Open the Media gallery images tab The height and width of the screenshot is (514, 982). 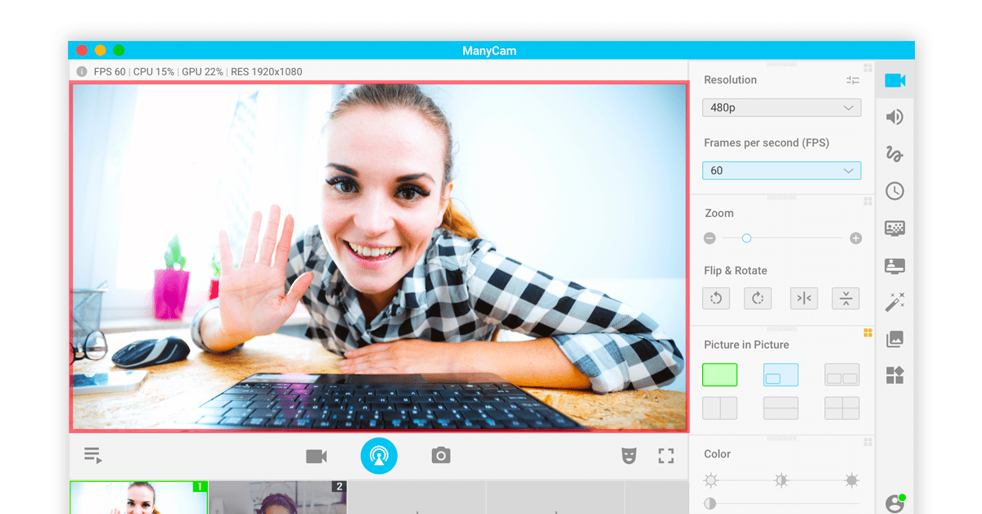[894, 339]
